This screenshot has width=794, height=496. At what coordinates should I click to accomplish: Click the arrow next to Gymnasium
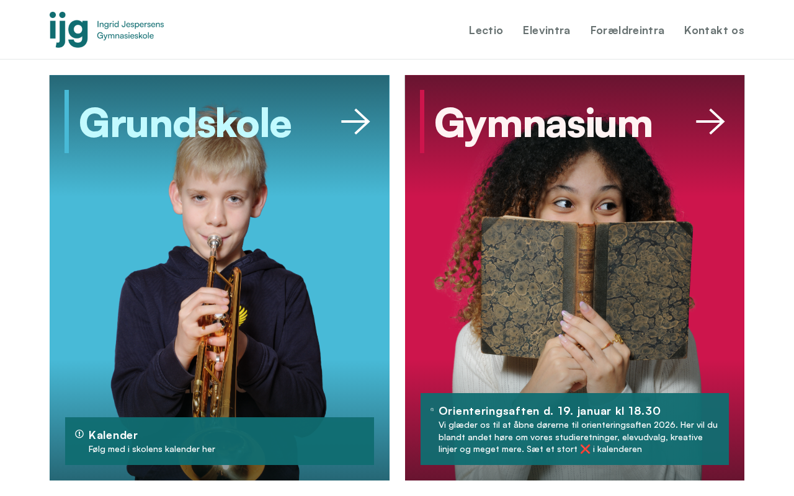click(x=710, y=122)
